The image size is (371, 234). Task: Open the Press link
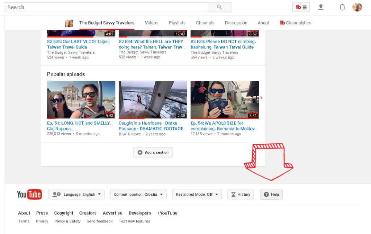tap(42, 213)
